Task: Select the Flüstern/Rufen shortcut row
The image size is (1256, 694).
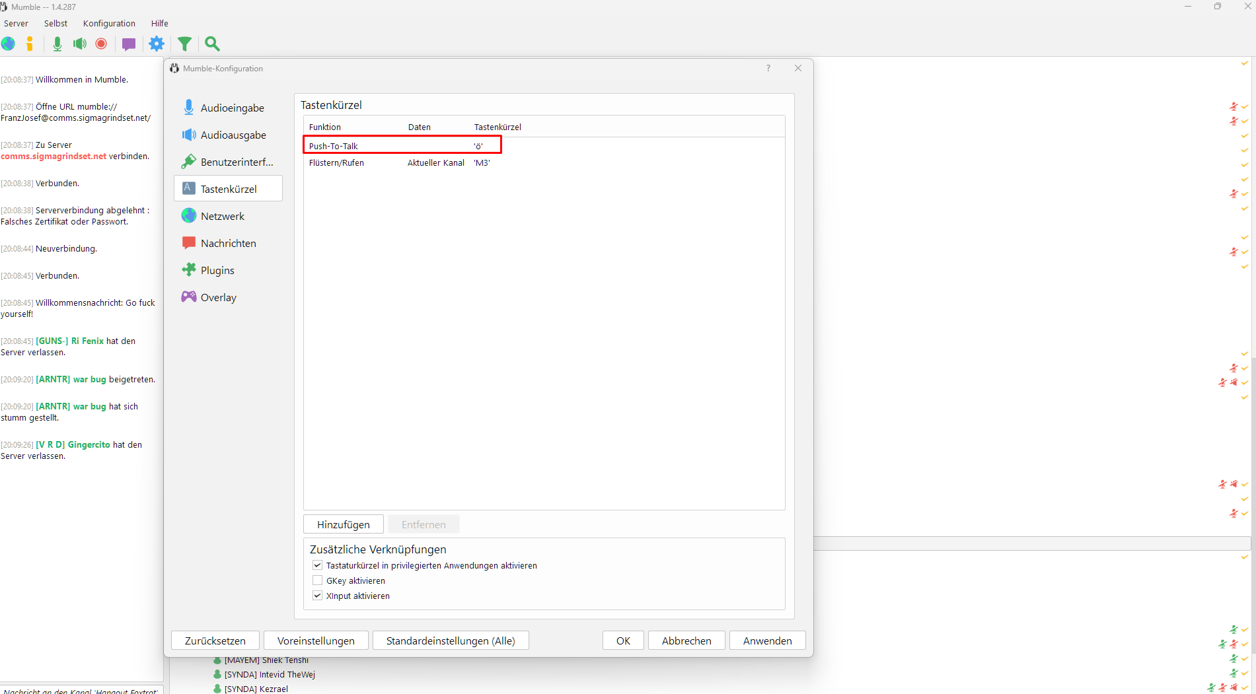Action: 544,162
